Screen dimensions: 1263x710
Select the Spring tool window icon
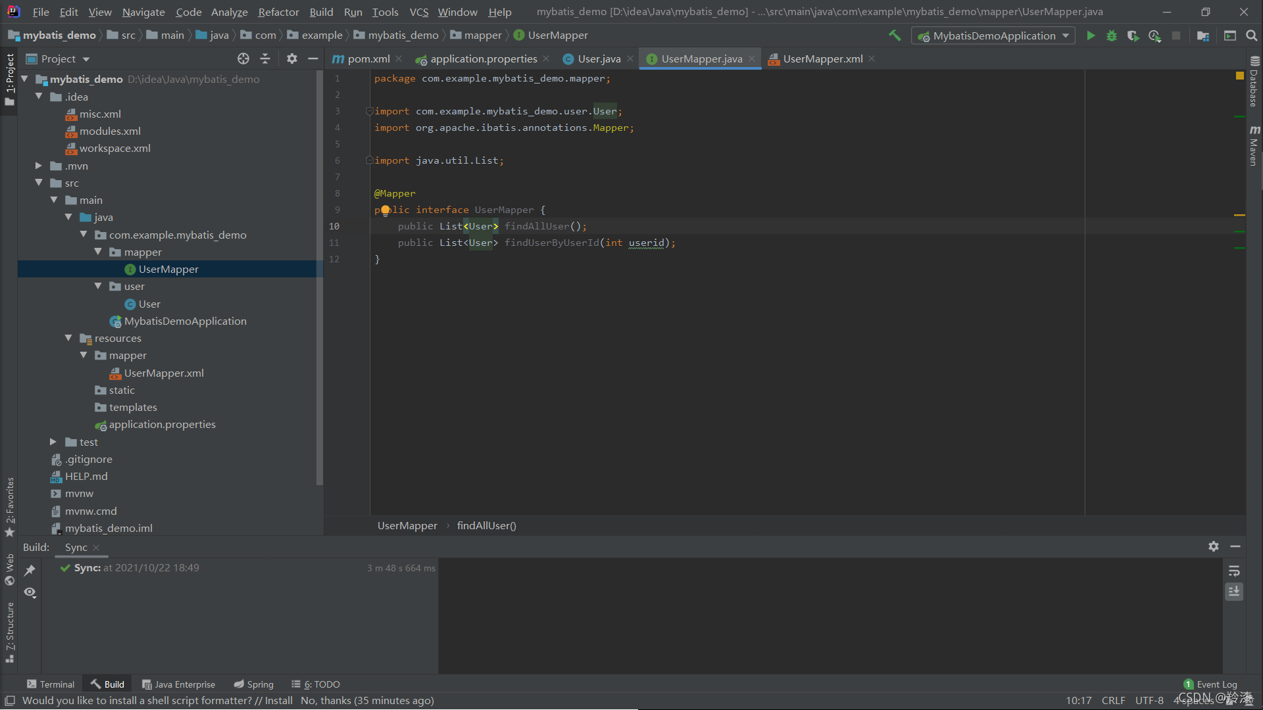[236, 684]
